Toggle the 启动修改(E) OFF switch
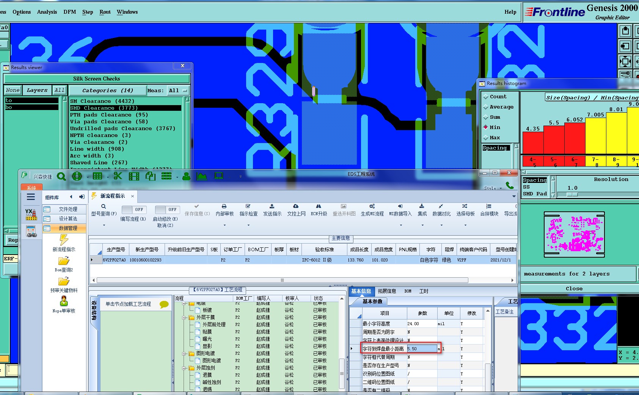The height and width of the screenshot is (395, 639). pos(166,209)
